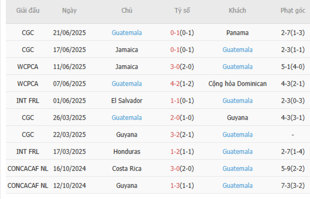310x199 pixels.
Task: Open Guatemala link in the Costa Rica match
Action: coord(238,169)
